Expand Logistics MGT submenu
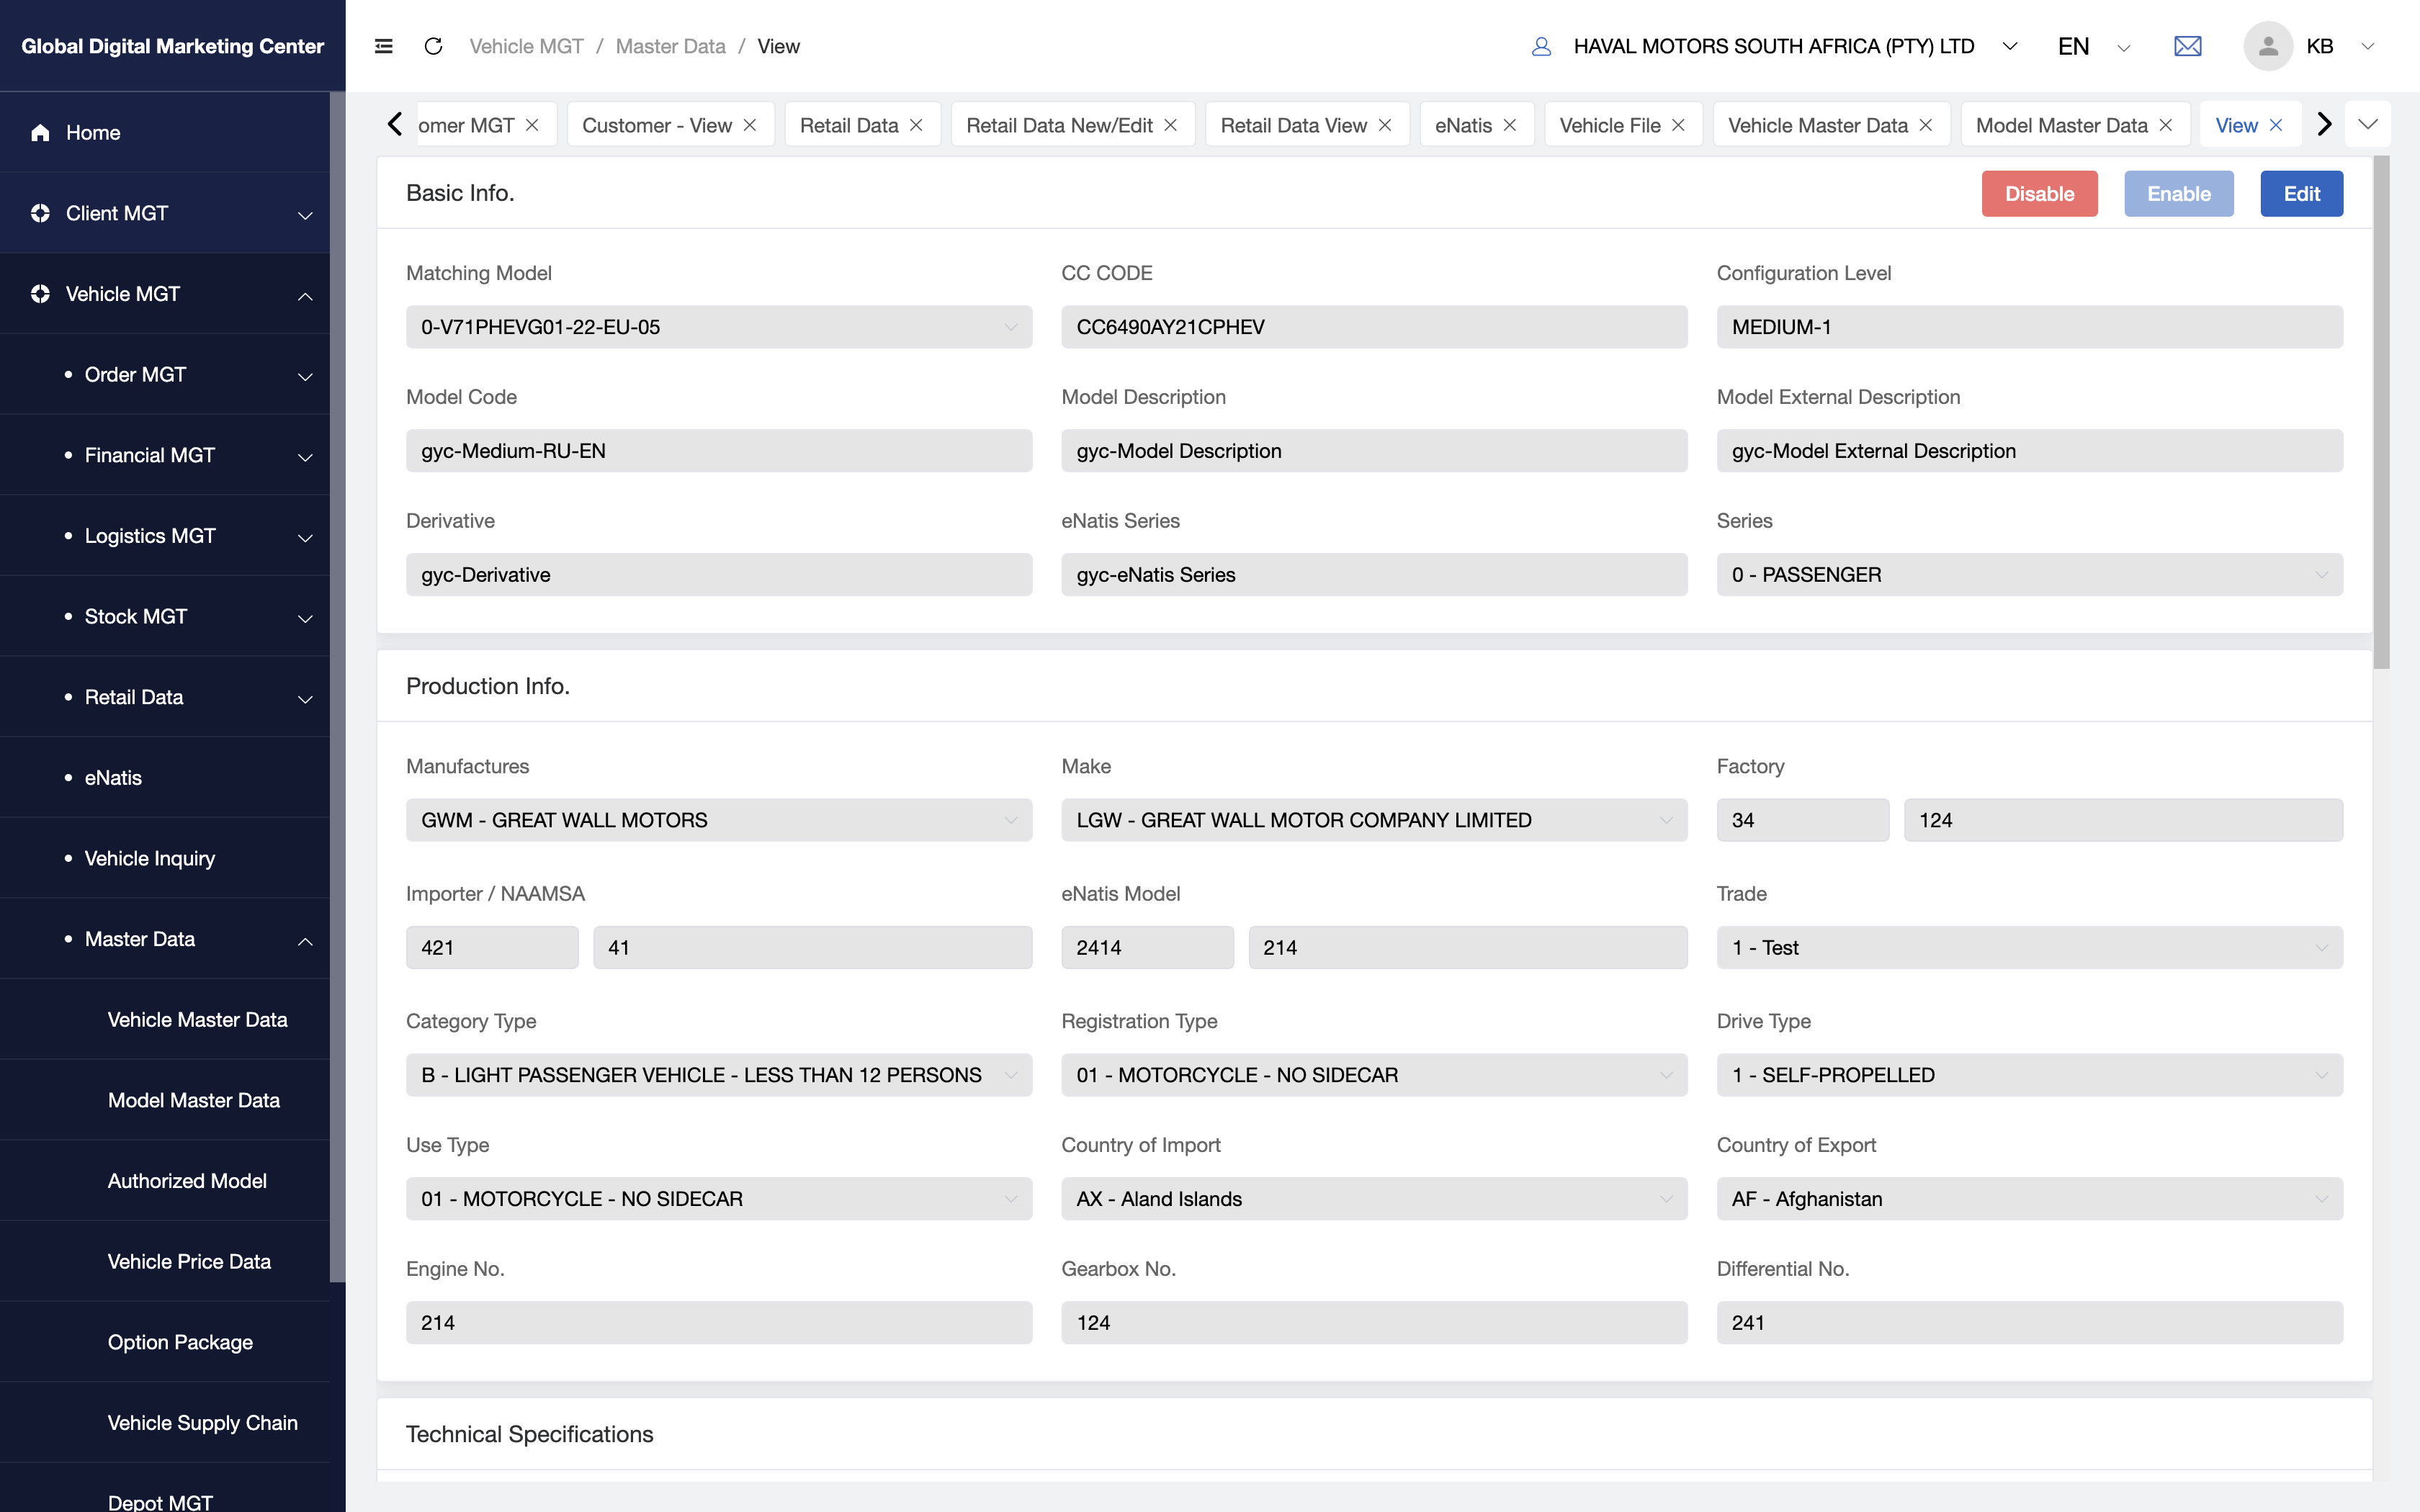This screenshot has height=1512, width=2420. point(306,538)
